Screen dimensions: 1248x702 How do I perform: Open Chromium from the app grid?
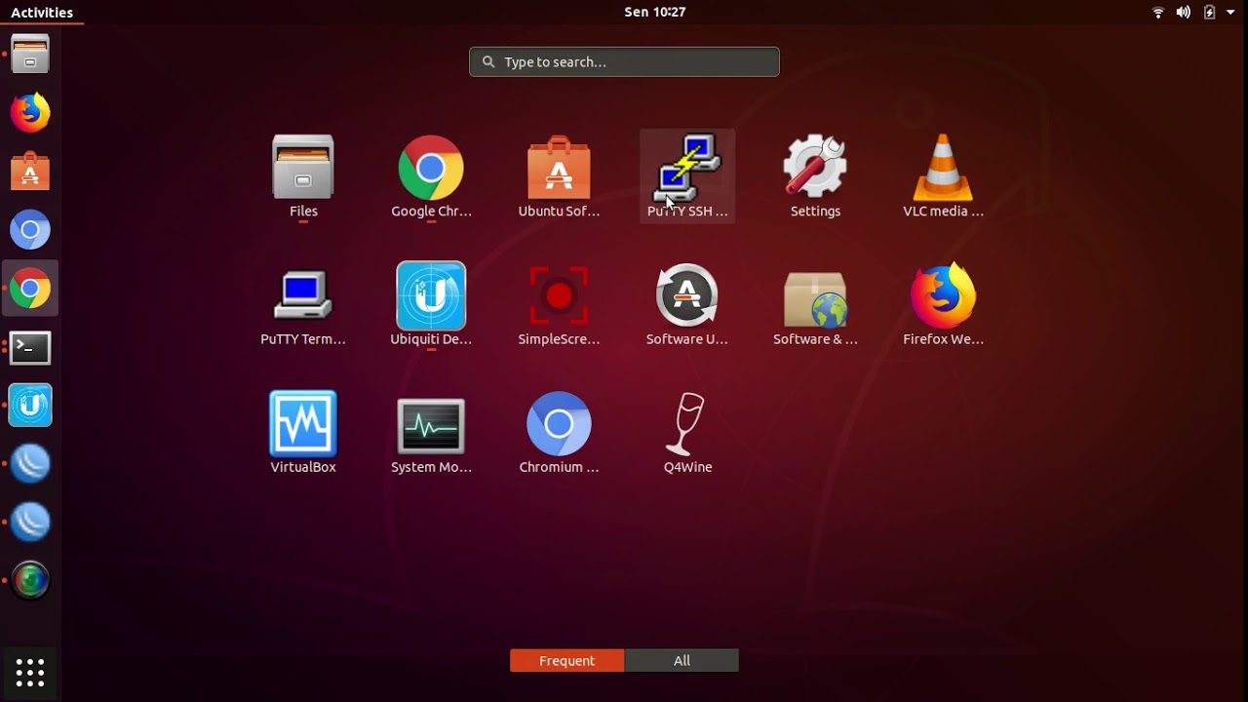[559, 432]
